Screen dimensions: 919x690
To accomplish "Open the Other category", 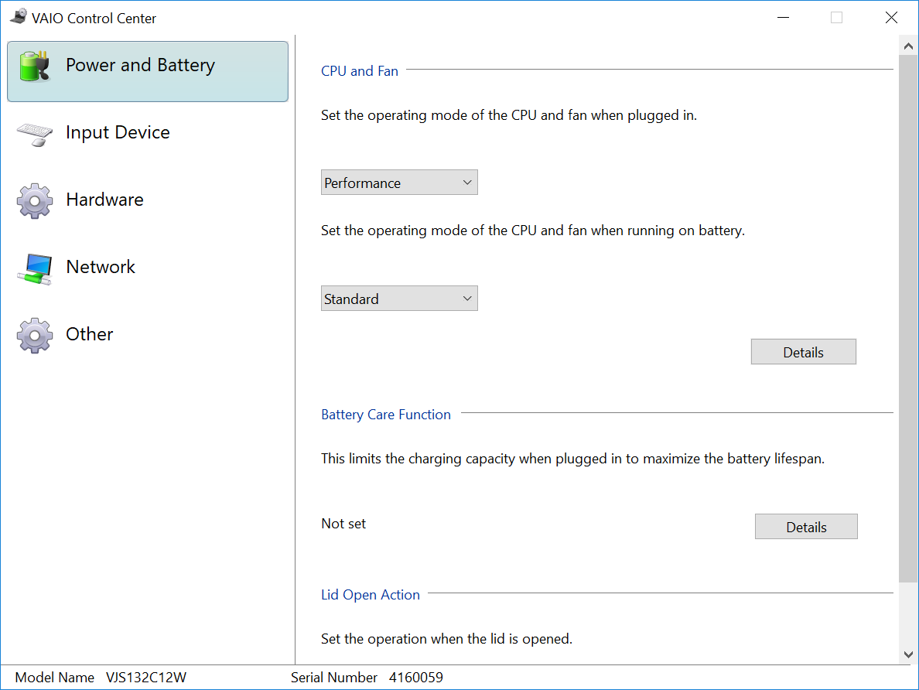I will click(148, 334).
